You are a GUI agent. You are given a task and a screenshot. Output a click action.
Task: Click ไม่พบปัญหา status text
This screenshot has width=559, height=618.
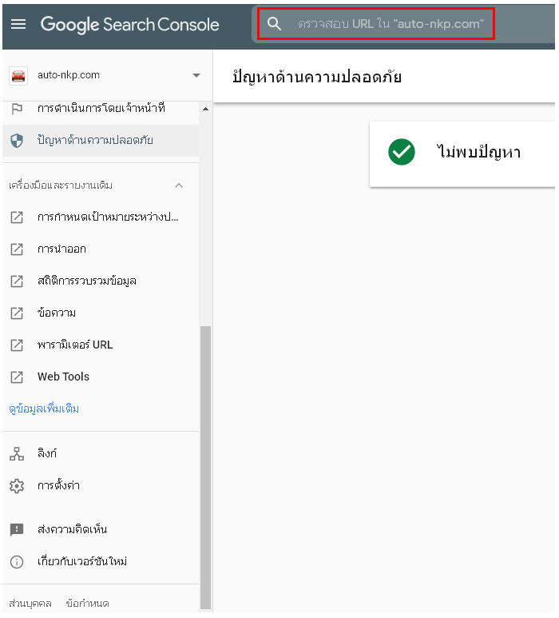click(478, 152)
